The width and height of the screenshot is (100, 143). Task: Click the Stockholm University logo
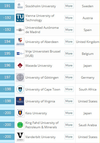point(20,6)
